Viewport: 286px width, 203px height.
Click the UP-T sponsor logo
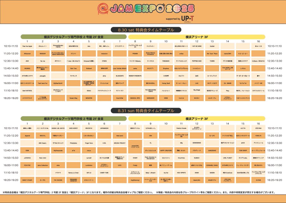(x=187, y=19)
